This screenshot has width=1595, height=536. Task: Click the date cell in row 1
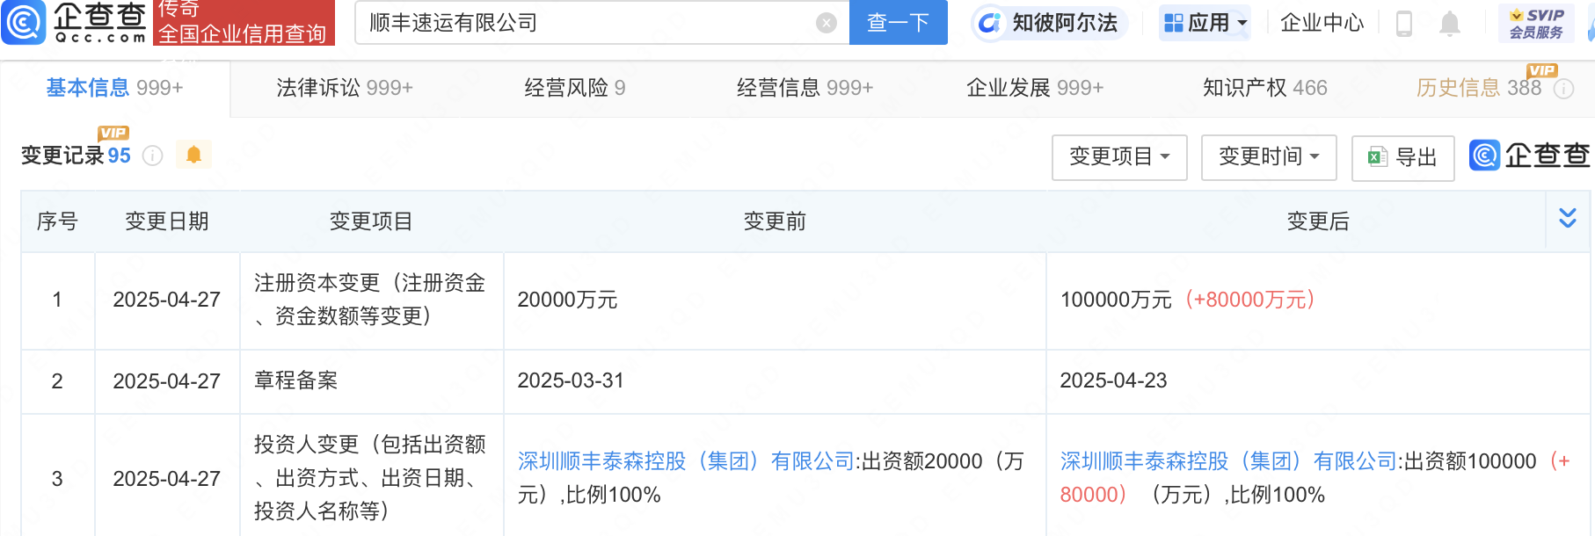click(x=167, y=301)
